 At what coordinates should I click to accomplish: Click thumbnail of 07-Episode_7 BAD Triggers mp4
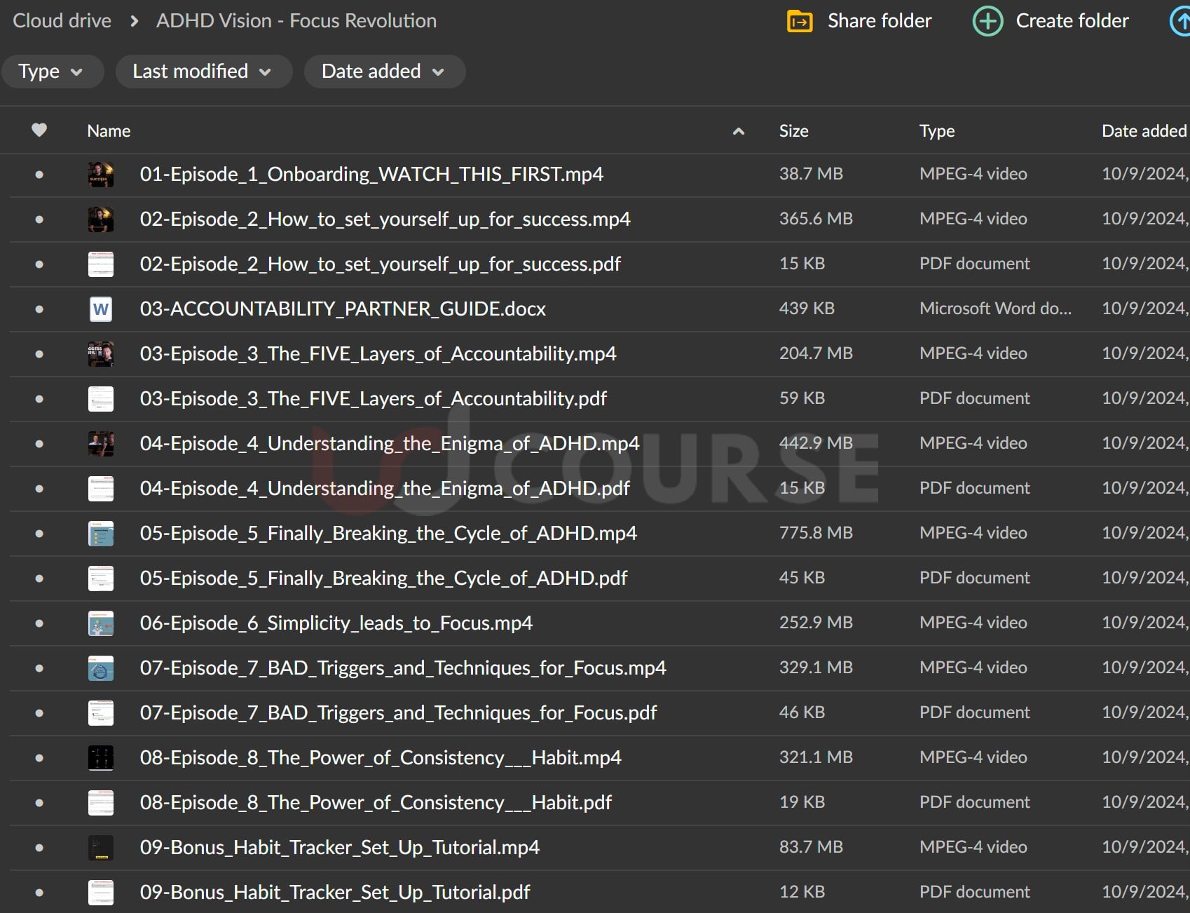101,668
